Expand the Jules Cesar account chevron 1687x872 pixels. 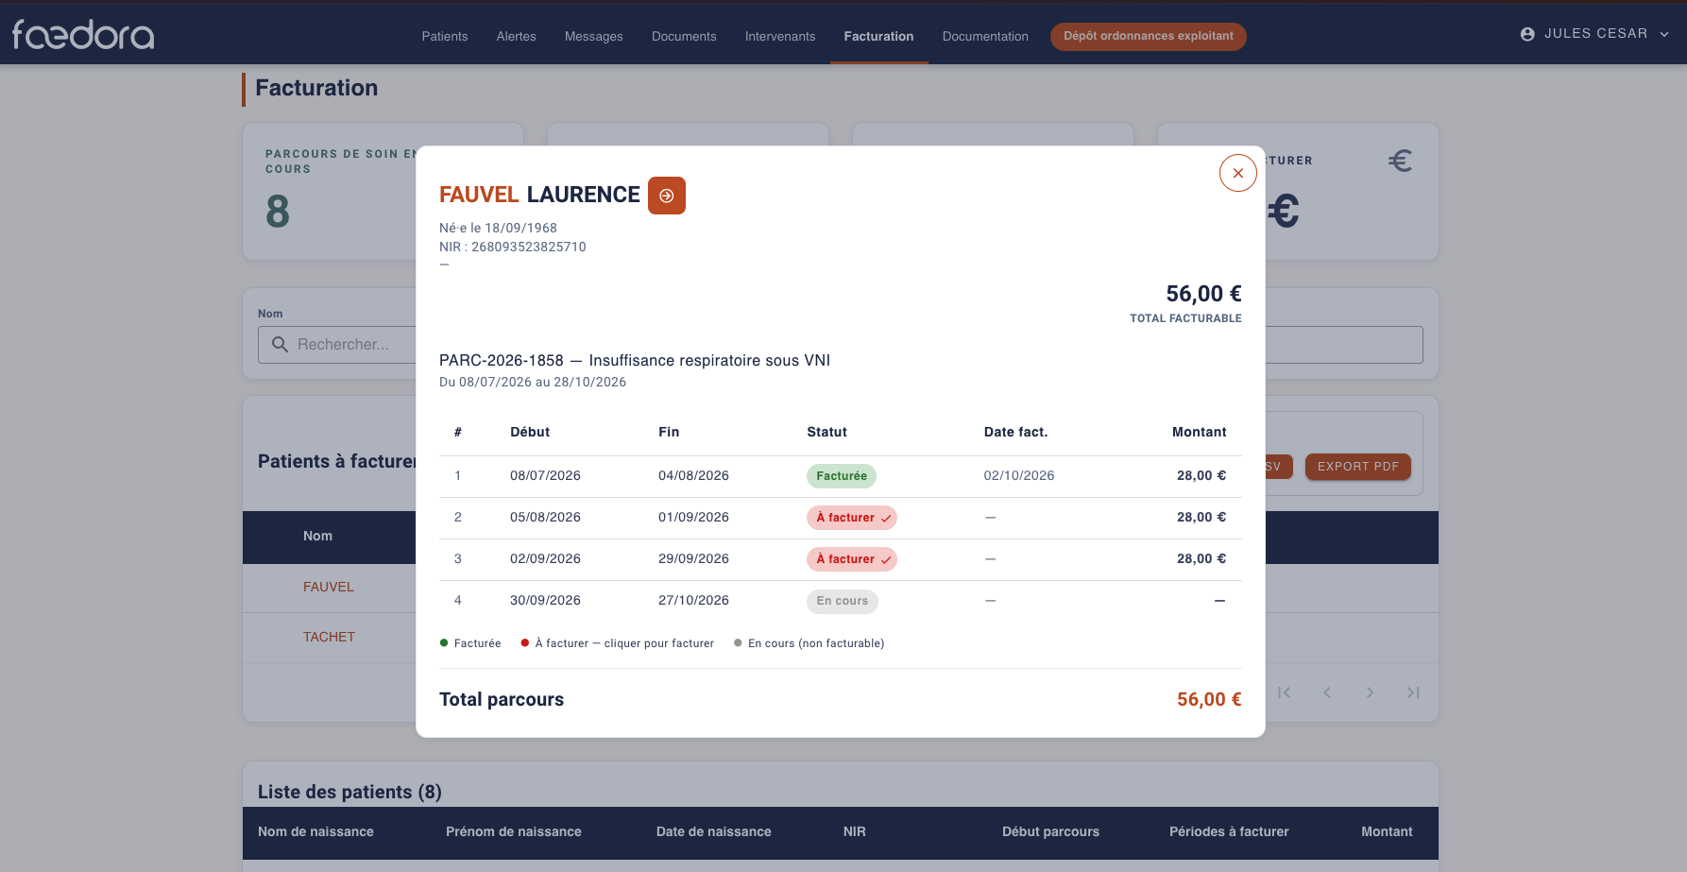[x=1664, y=34]
